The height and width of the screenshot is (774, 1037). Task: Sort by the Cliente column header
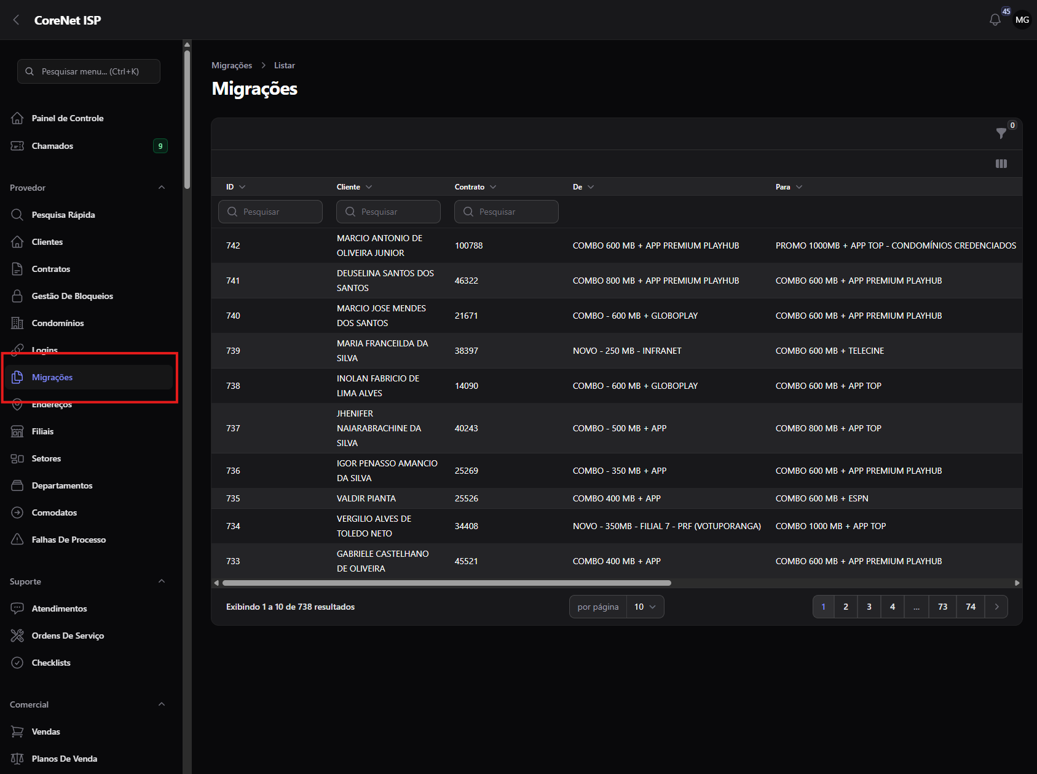(354, 187)
